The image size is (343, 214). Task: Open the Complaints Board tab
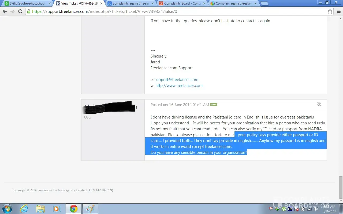pyautogui.click(x=182, y=3)
